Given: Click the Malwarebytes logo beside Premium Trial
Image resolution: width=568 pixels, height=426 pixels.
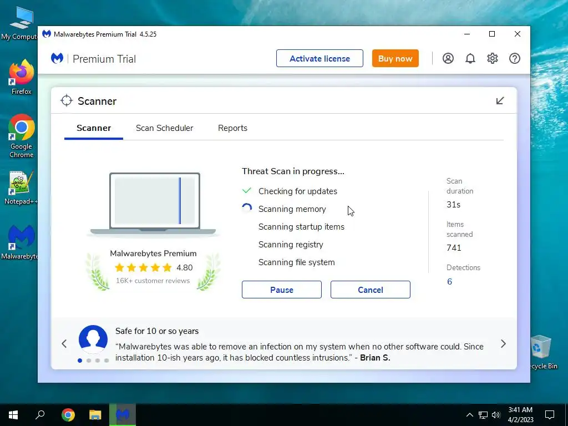Looking at the screenshot, I should [x=57, y=58].
